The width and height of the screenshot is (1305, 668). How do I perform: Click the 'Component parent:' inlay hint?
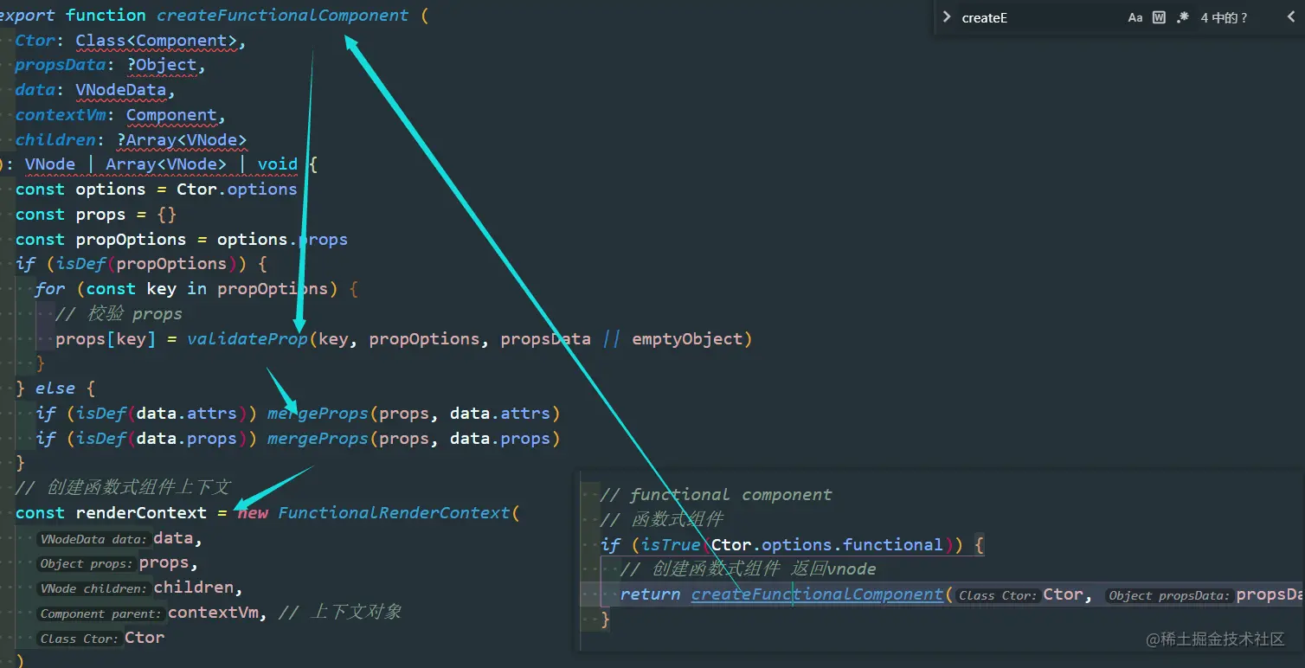click(100, 613)
